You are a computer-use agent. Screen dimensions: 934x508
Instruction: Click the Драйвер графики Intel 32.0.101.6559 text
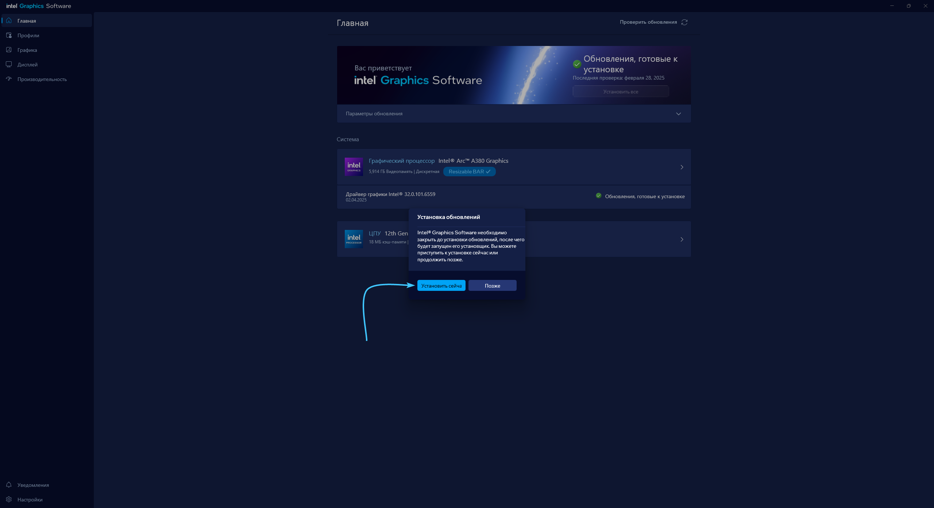(x=390, y=194)
